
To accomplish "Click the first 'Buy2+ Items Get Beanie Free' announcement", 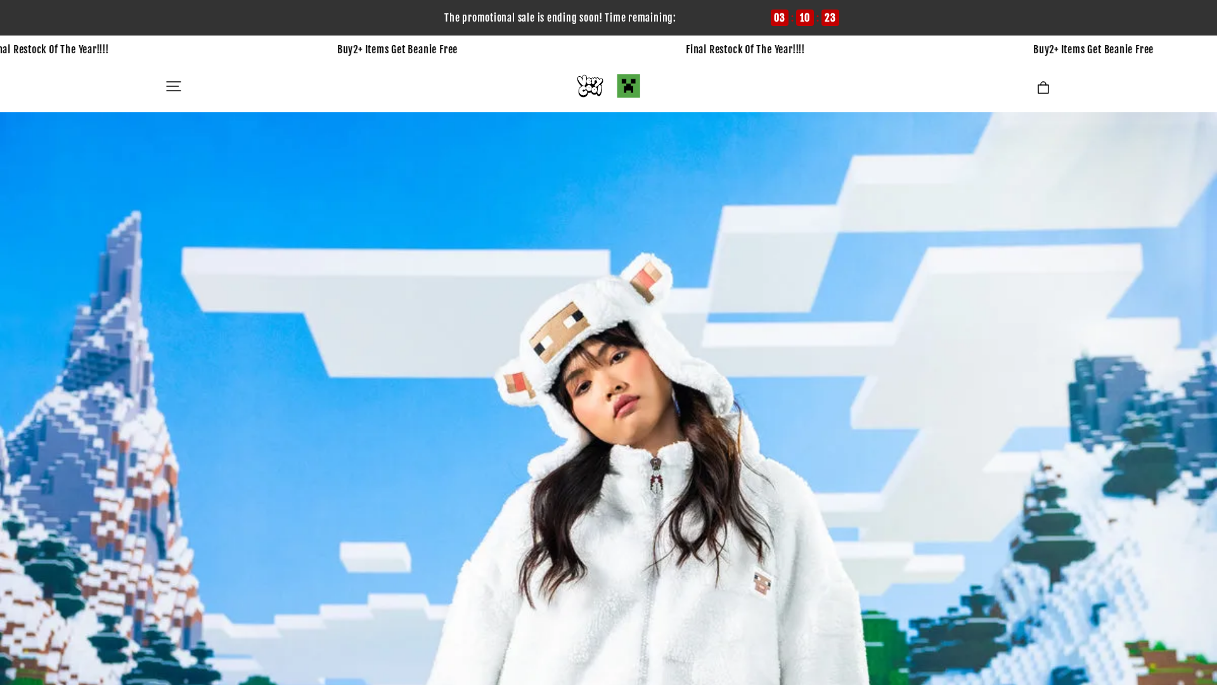I will point(397,49).
